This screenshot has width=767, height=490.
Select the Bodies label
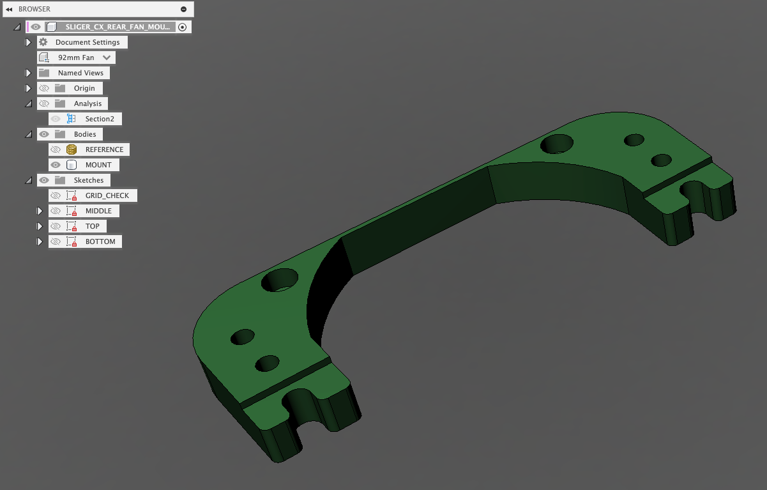85,134
